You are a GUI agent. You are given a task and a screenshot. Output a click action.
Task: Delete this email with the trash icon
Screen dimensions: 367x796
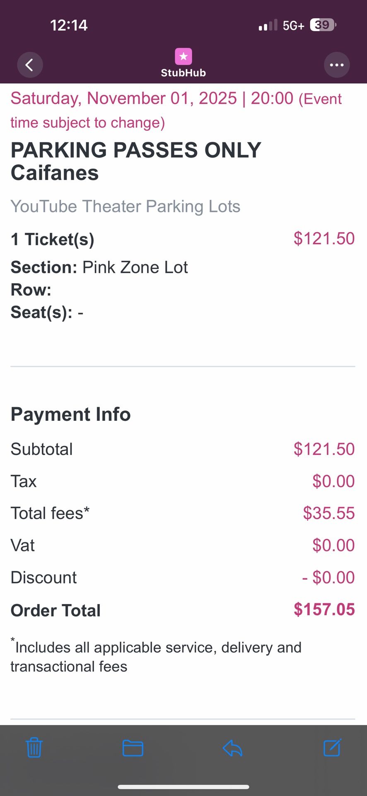point(34,747)
